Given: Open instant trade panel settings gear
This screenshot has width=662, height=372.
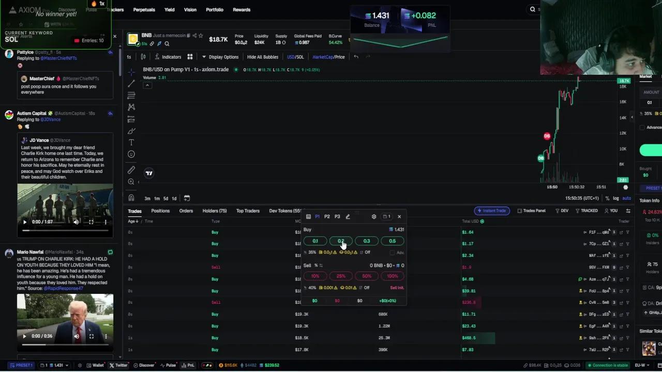Looking at the screenshot, I should pyautogui.click(x=374, y=216).
